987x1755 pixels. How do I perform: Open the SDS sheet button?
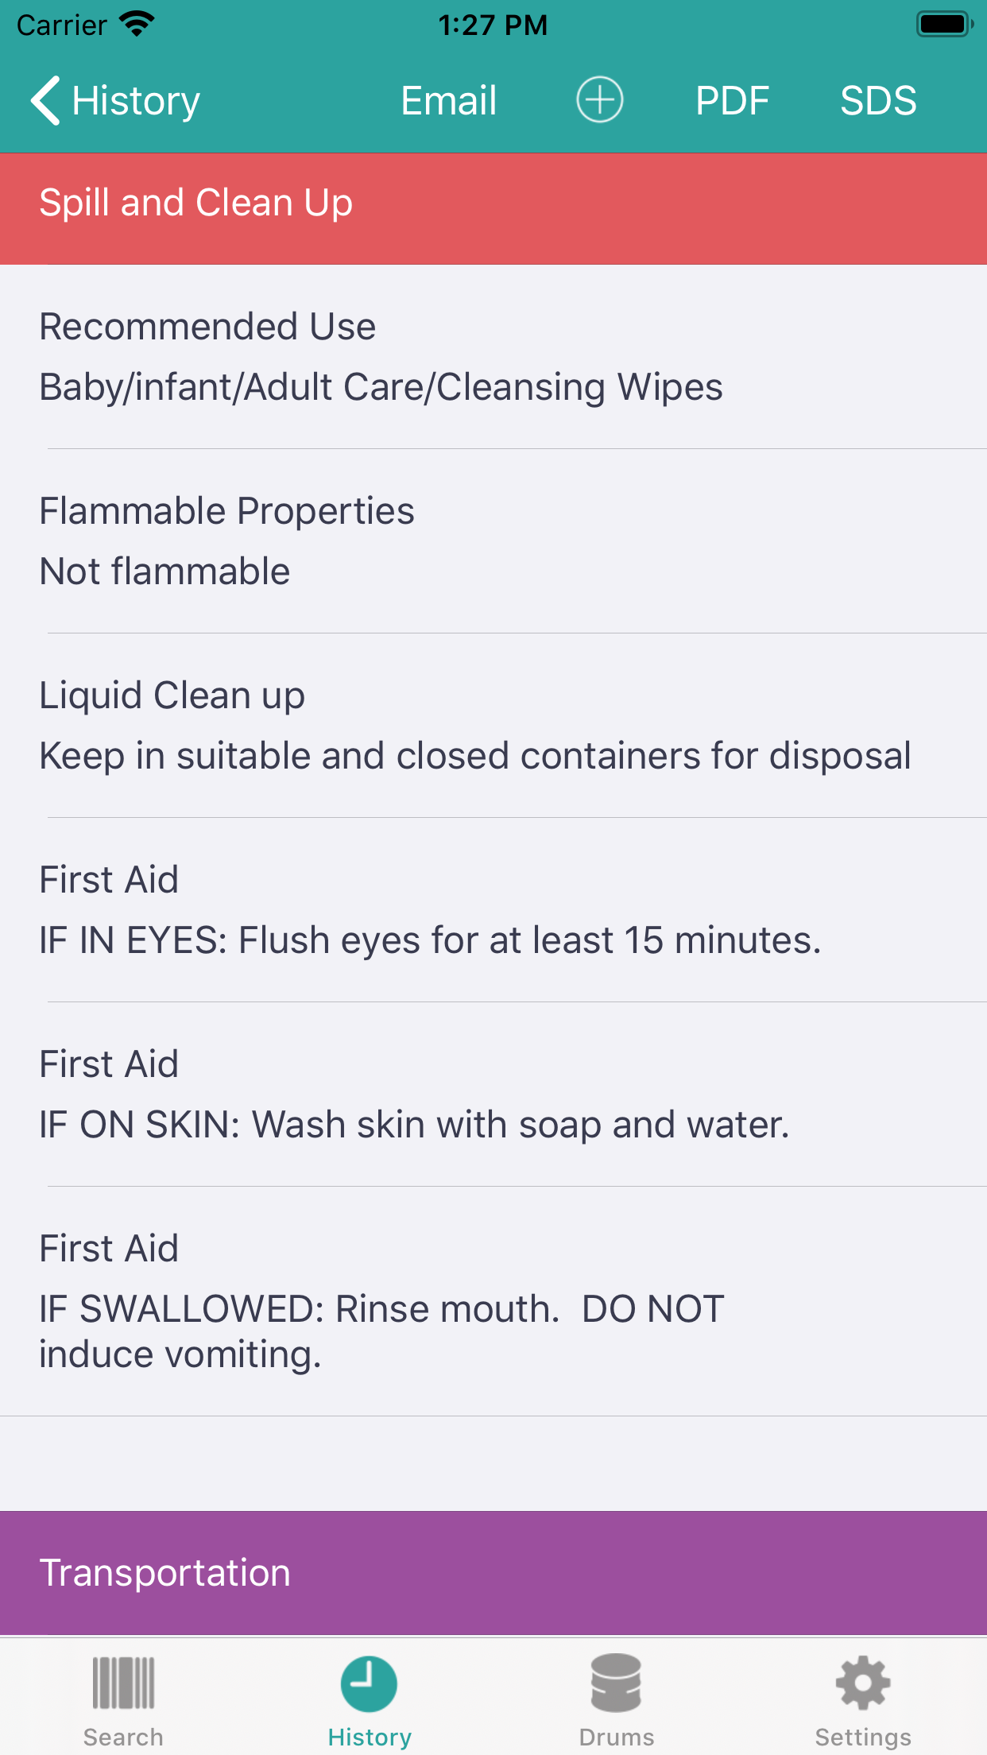[x=878, y=101]
